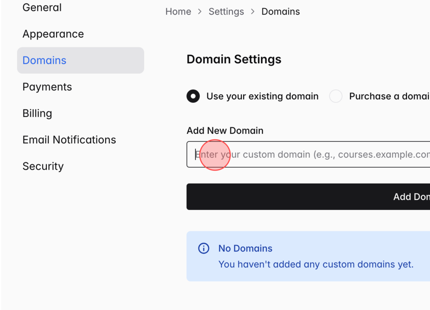Click the info icon beside No Domains

point(203,248)
